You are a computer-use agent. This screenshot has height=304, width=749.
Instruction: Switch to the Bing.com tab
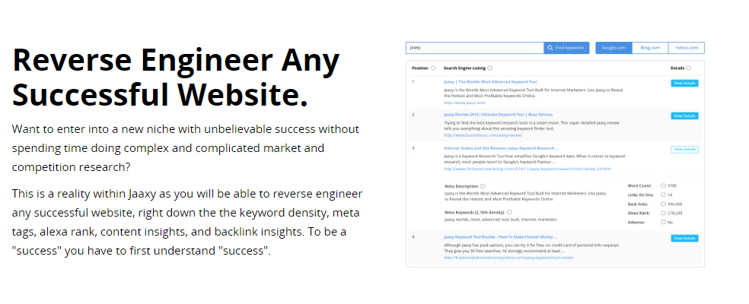[x=650, y=48]
